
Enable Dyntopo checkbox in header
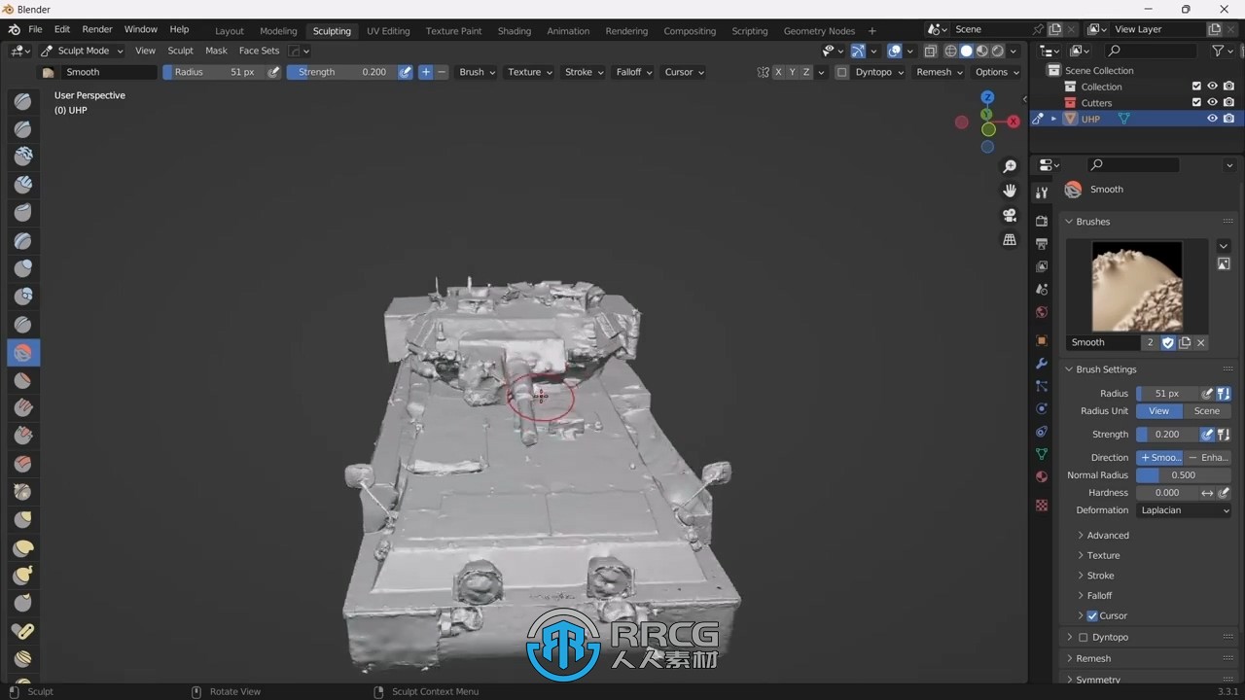(842, 72)
